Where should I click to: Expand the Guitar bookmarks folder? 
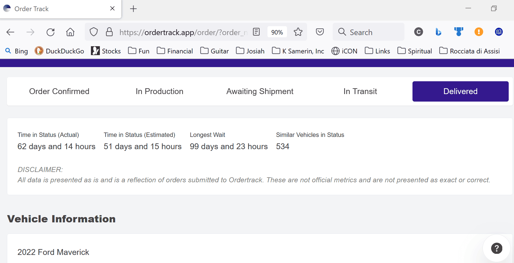[214, 51]
